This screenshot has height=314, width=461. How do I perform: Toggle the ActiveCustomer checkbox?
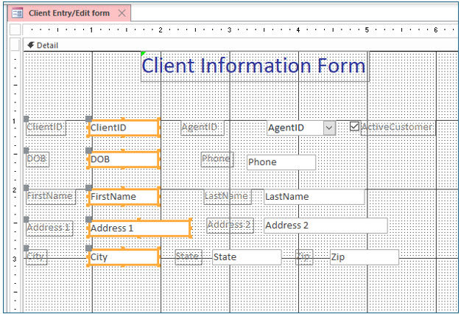[354, 126]
